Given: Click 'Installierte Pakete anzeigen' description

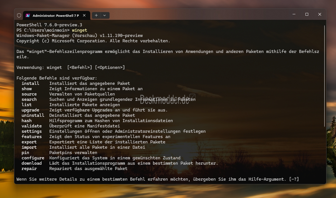Looking at the screenshot, I should pyautogui.click(x=84, y=105).
